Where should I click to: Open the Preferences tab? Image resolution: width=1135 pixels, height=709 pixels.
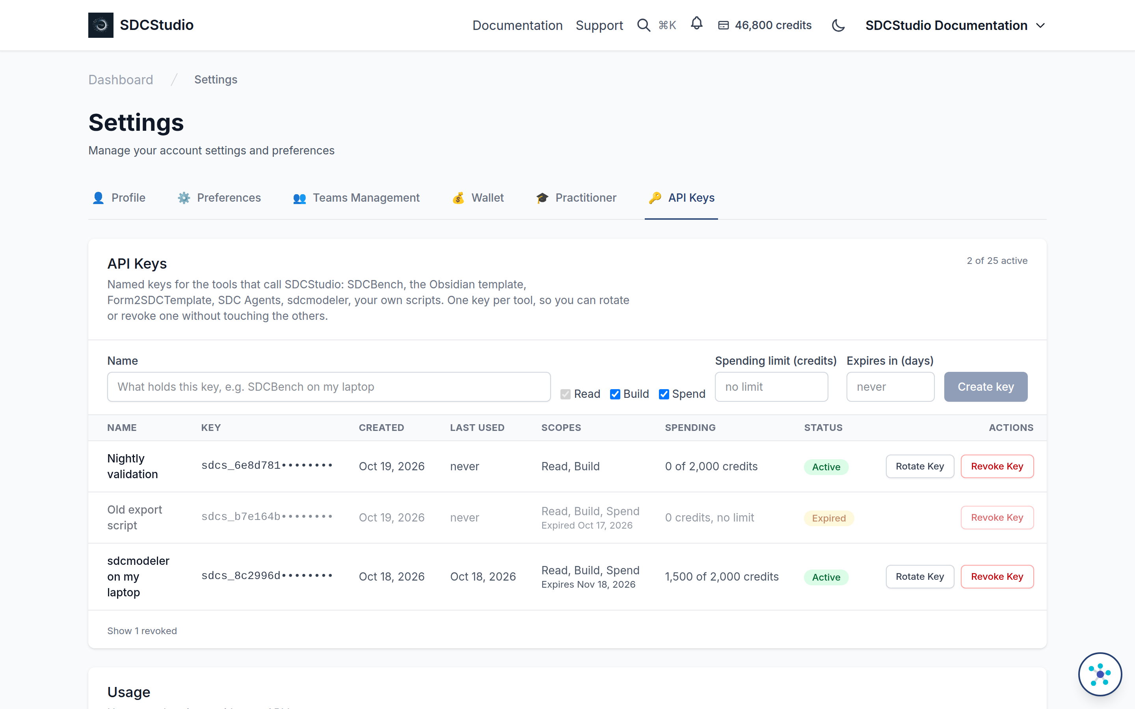coord(219,198)
